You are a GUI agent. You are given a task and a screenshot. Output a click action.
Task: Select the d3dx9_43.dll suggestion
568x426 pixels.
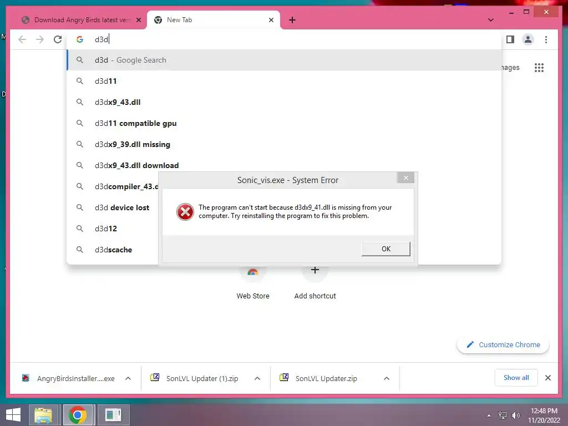point(285,102)
